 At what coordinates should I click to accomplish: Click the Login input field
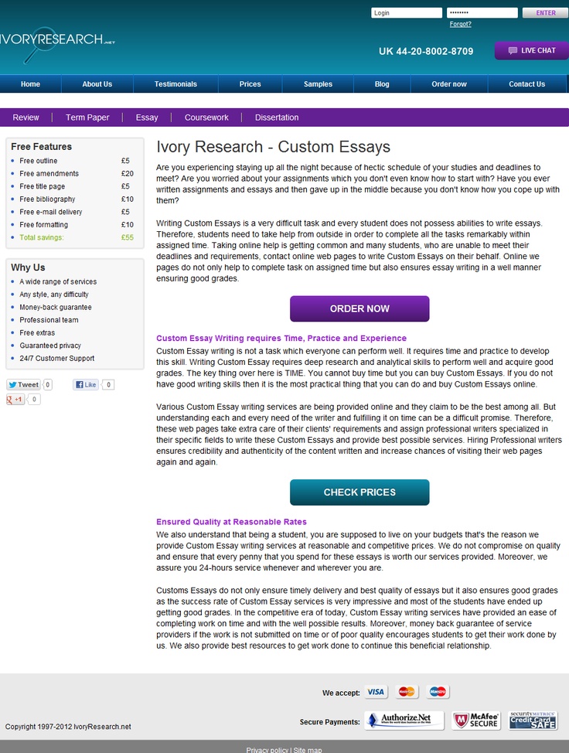(x=406, y=13)
